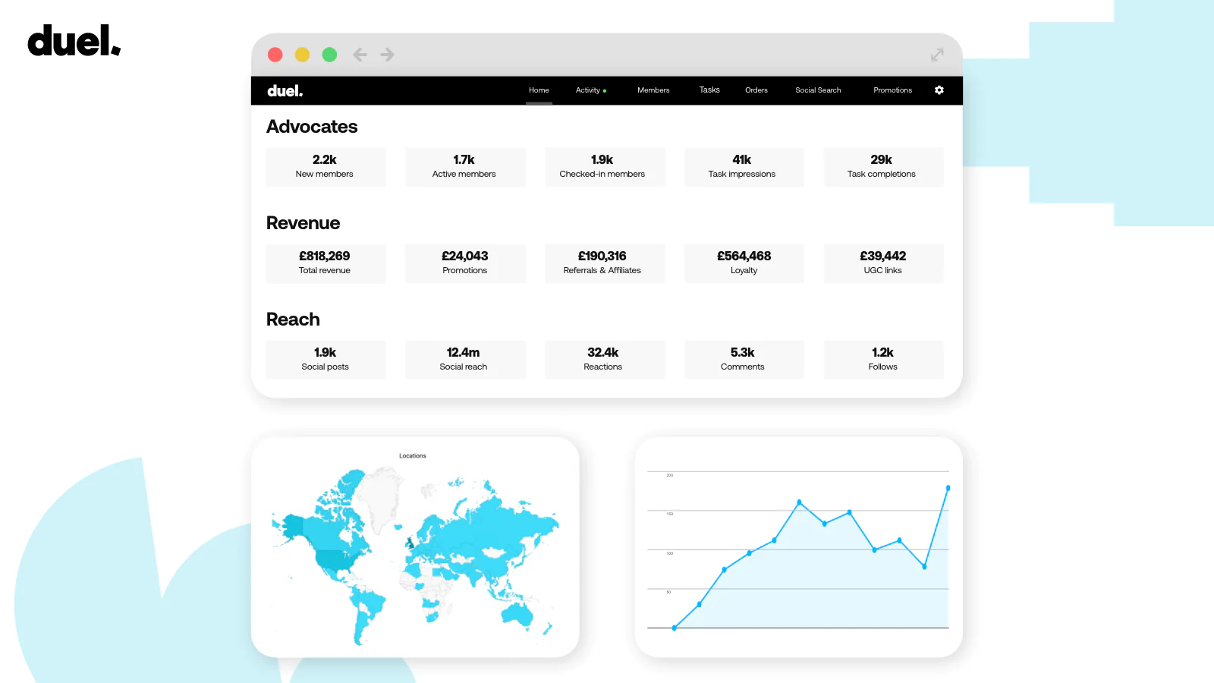
Task: Click the browser forward arrow
Action: click(387, 55)
